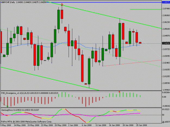Click the 20 Jun 2008 date label
Screen dimensions: 170x127
point(128,125)
